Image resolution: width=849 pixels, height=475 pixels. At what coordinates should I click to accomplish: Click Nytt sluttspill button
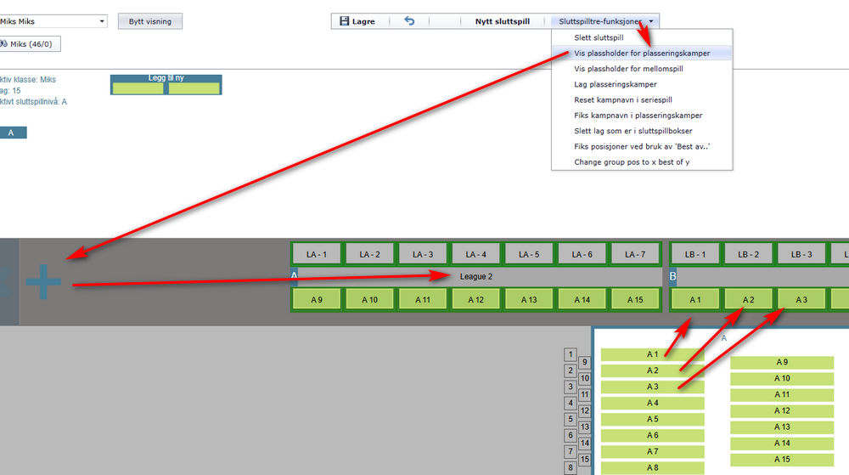[x=503, y=21]
